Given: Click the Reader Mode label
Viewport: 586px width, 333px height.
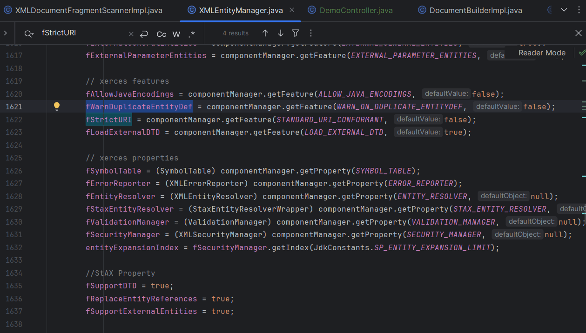Looking at the screenshot, I should (542, 53).
